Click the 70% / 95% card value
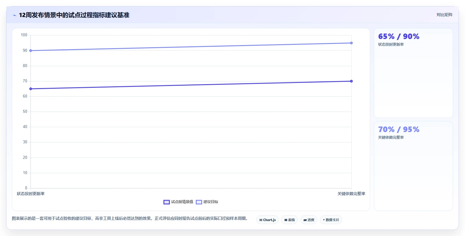465x236 pixels. tap(399, 129)
